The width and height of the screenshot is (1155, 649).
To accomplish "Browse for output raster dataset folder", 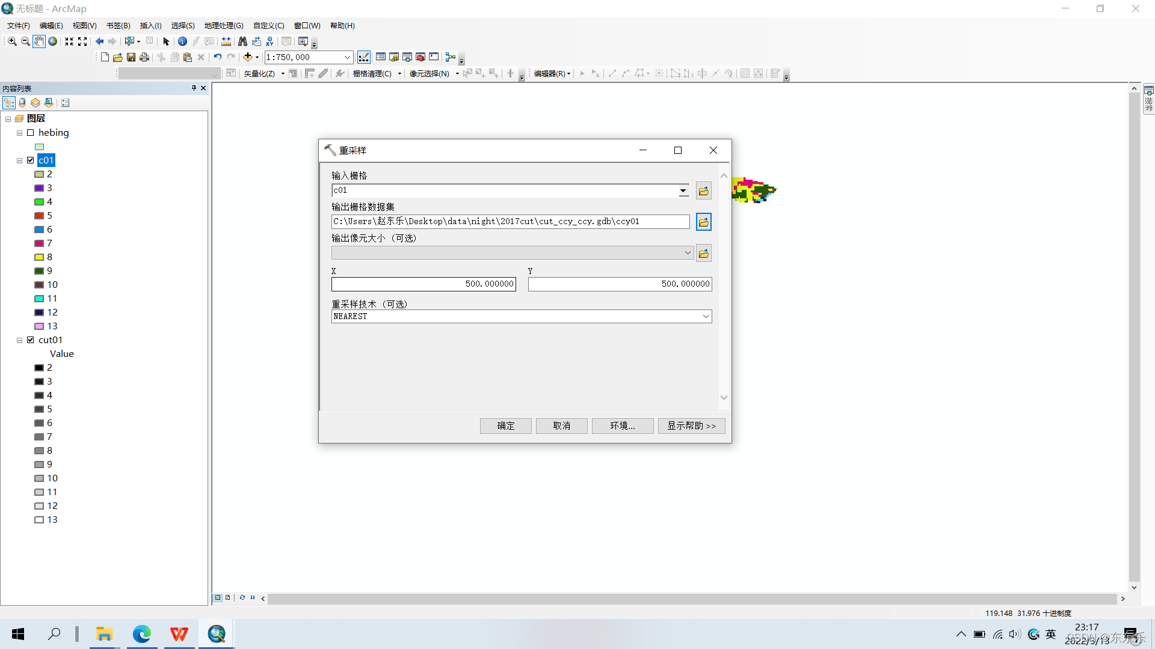I will coord(703,222).
